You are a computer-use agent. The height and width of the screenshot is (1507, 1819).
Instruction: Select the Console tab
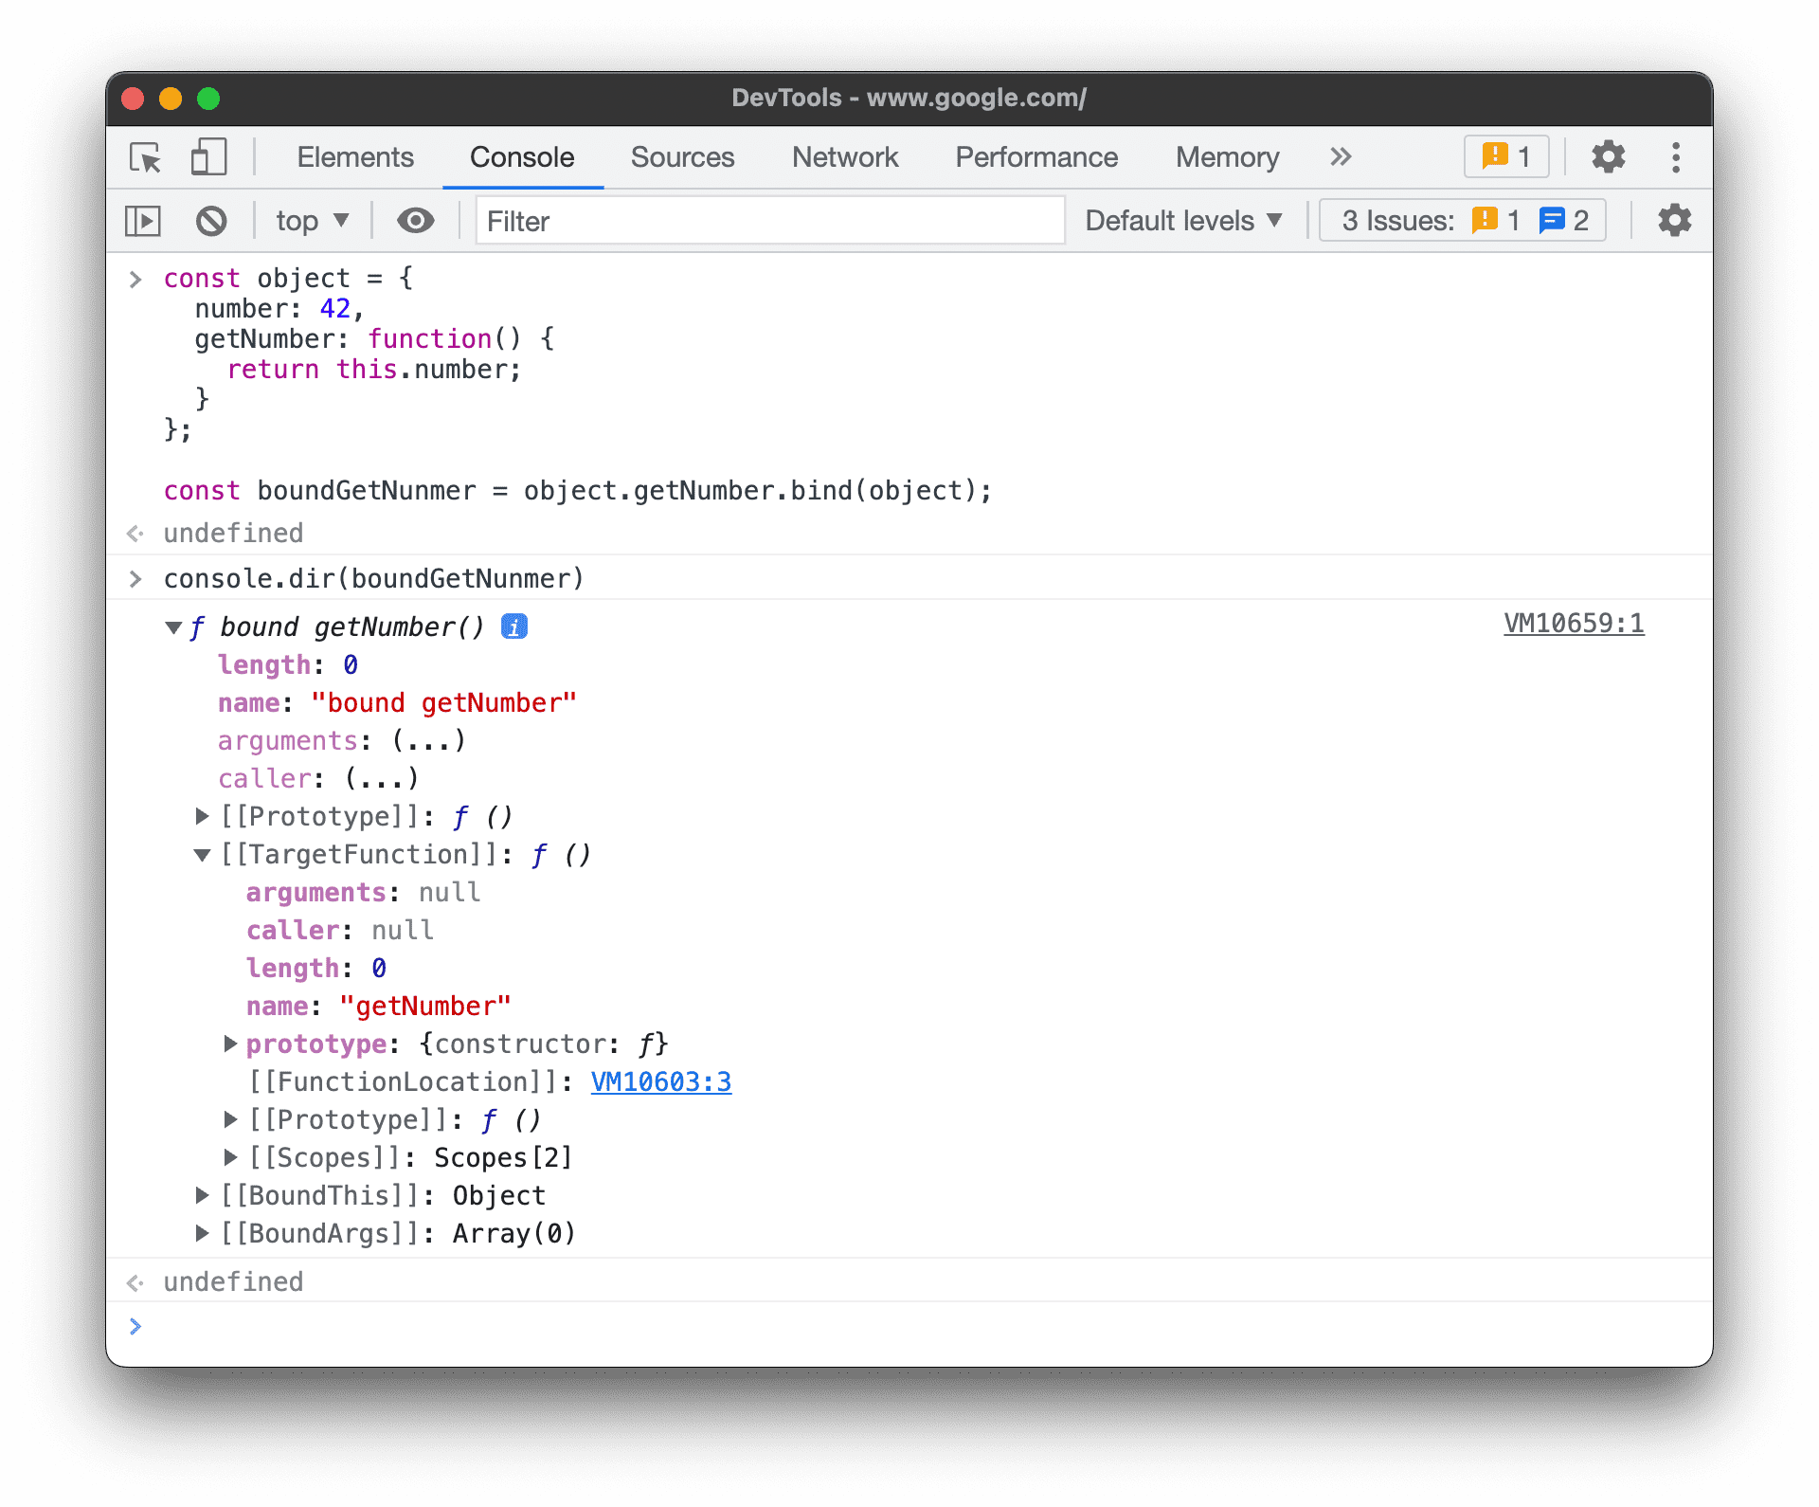(520, 155)
